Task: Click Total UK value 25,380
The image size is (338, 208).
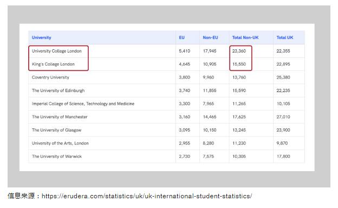Action: click(283, 77)
